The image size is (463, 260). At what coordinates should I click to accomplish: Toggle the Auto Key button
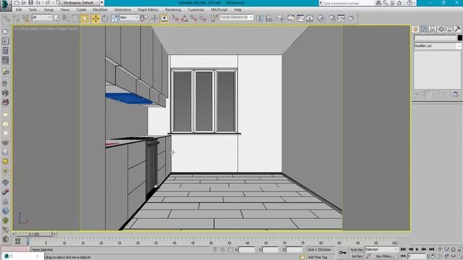357,250
